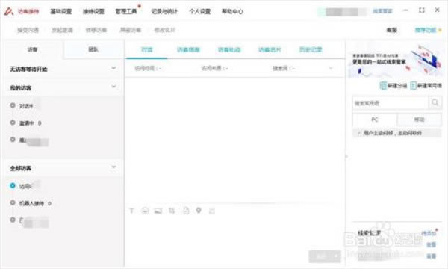Select the 机器人接待 radio item
The image size is (448, 269).
pos(13,203)
